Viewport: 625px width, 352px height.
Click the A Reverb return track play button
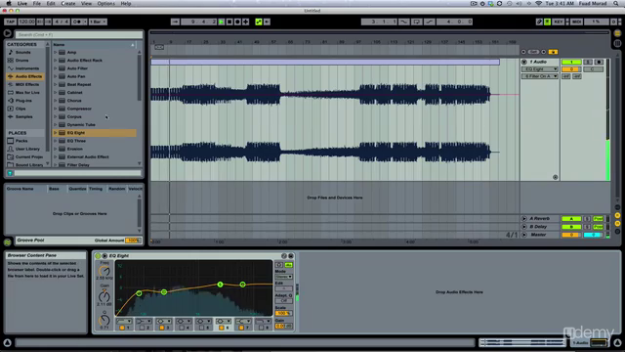[x=524, y=219]
